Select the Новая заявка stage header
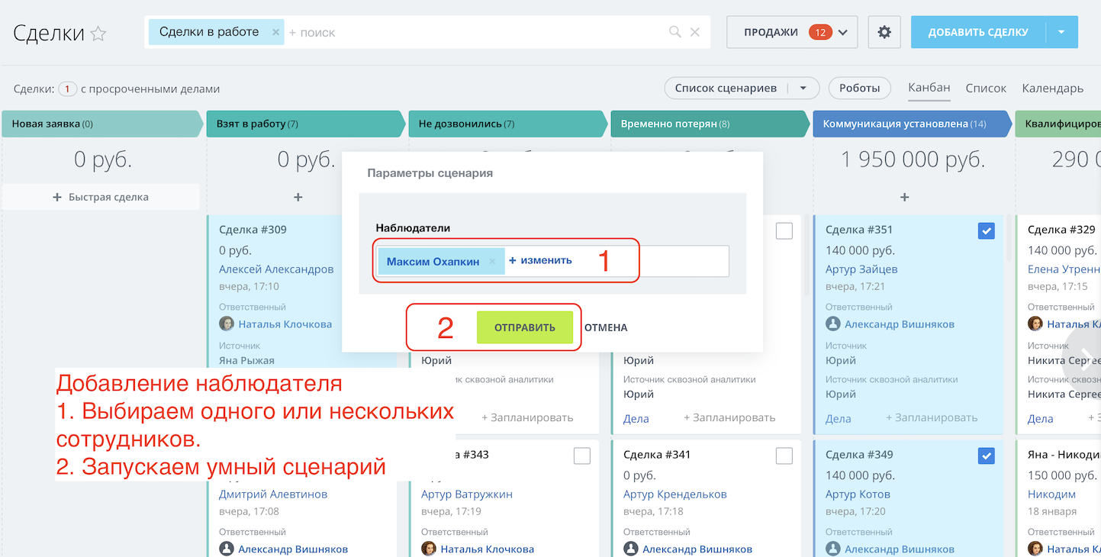 point(102,124)
